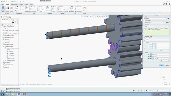Open the Member of Set dropdown
This screenshot has height=96, width=171.
click(x=164, y=22)
